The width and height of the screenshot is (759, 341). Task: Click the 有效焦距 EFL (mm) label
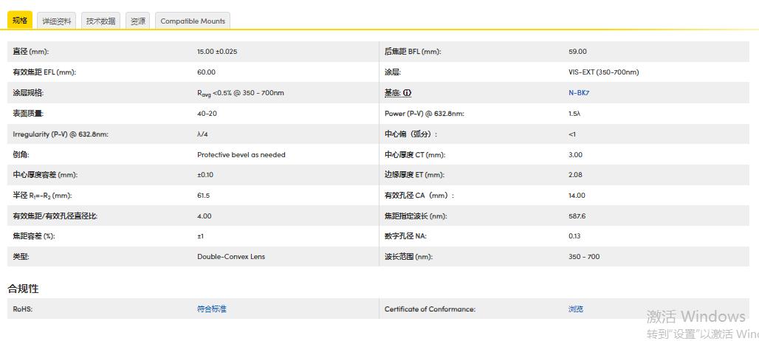(44, 72)
